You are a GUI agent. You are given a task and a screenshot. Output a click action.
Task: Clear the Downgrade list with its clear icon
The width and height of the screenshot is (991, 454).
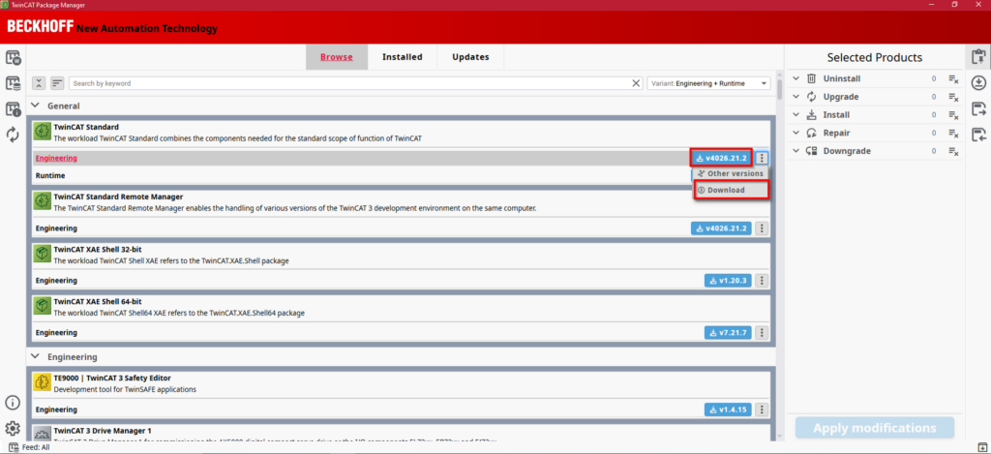click(x=953, y=151)
